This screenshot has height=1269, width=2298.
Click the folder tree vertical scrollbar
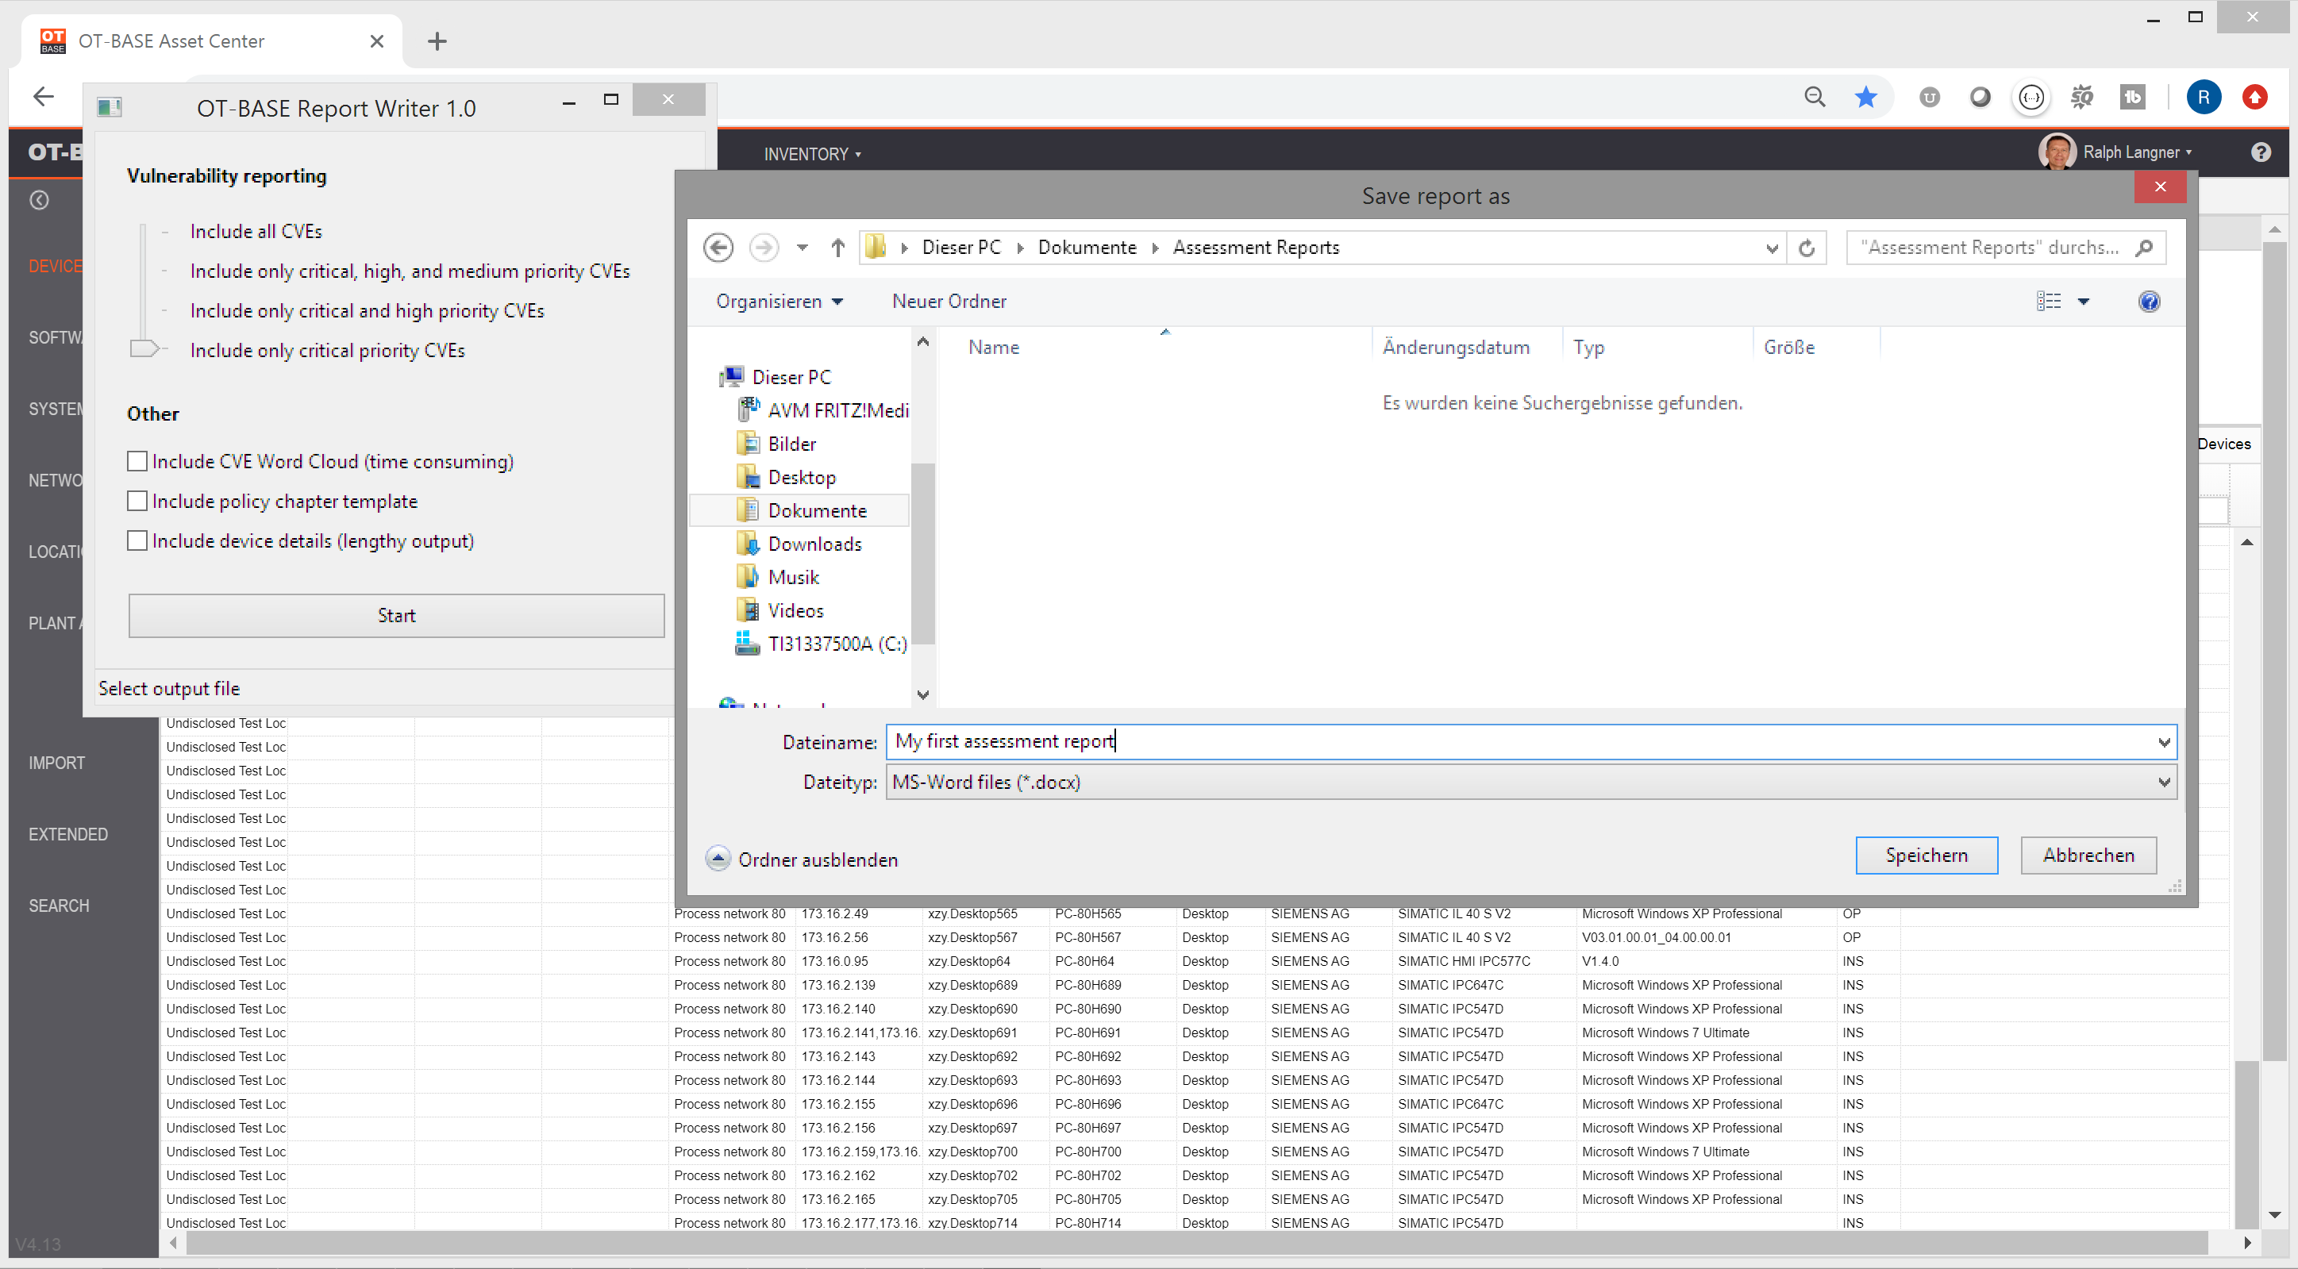[923, 553]
